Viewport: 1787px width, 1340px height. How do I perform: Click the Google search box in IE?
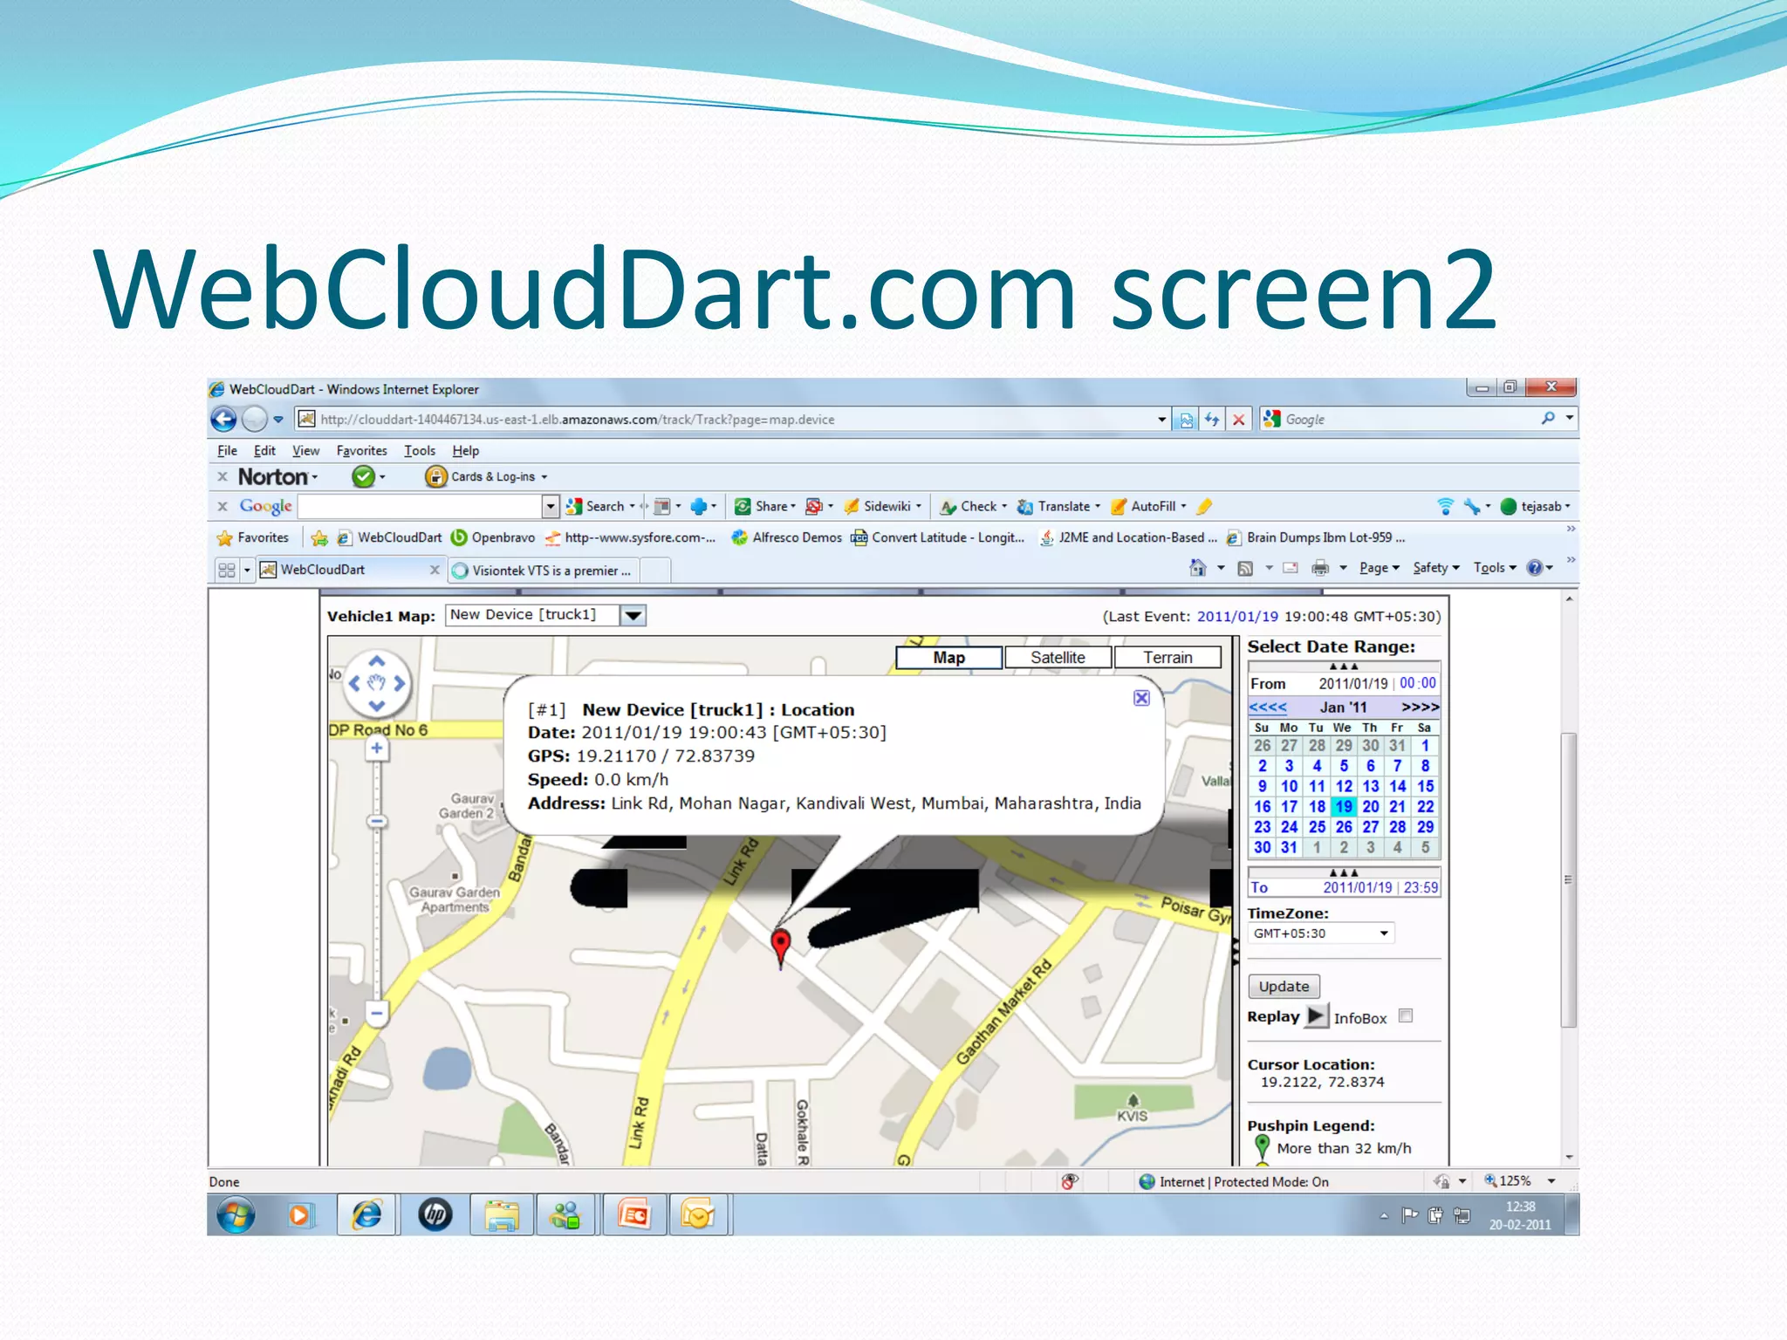[x=1405, y=420]
